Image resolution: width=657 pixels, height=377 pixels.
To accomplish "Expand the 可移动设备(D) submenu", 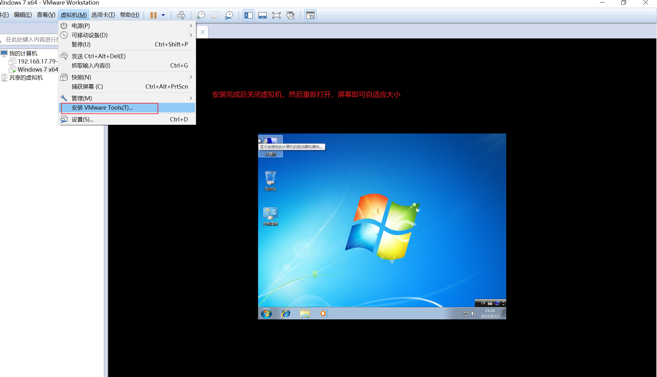I will [x=127, y=35].
